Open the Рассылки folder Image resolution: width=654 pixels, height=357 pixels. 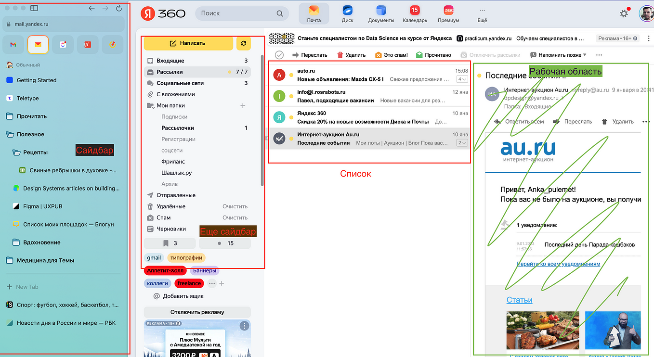click(x=197, y=72)
